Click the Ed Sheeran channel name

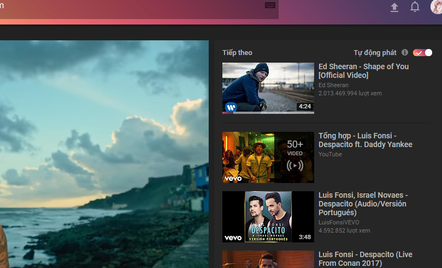pos(333,85)
